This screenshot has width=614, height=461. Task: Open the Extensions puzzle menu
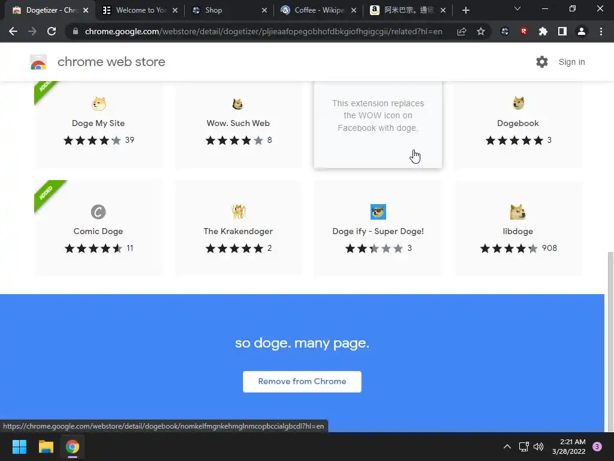(543, 31)
